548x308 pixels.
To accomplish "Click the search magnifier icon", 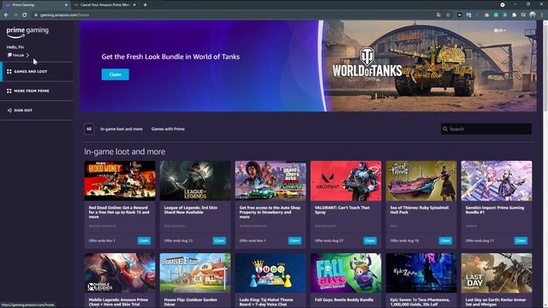I will click(x=445, y=129).
